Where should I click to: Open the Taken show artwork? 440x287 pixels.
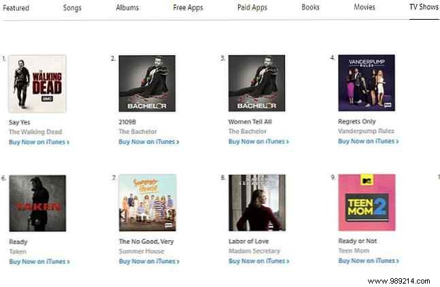pyautogui.click(x=37, y=203)
